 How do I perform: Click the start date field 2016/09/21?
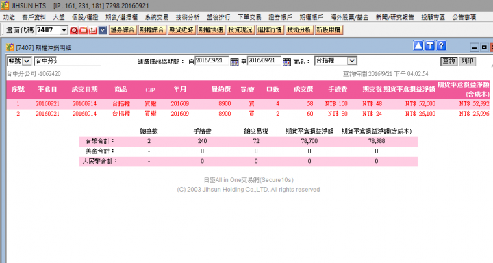tap(212, 60)
